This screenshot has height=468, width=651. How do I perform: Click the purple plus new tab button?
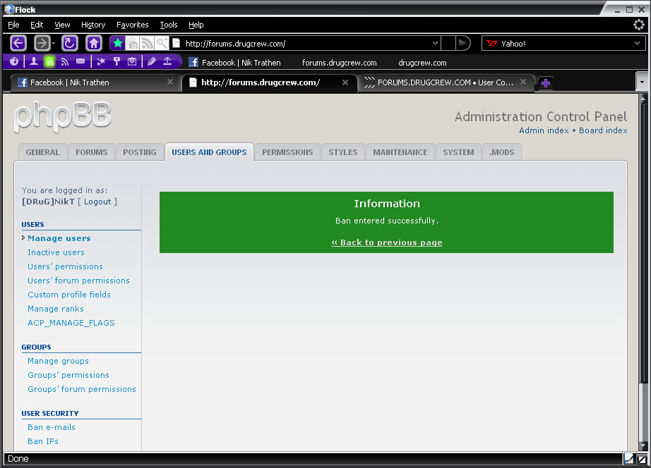coord(545,82)
